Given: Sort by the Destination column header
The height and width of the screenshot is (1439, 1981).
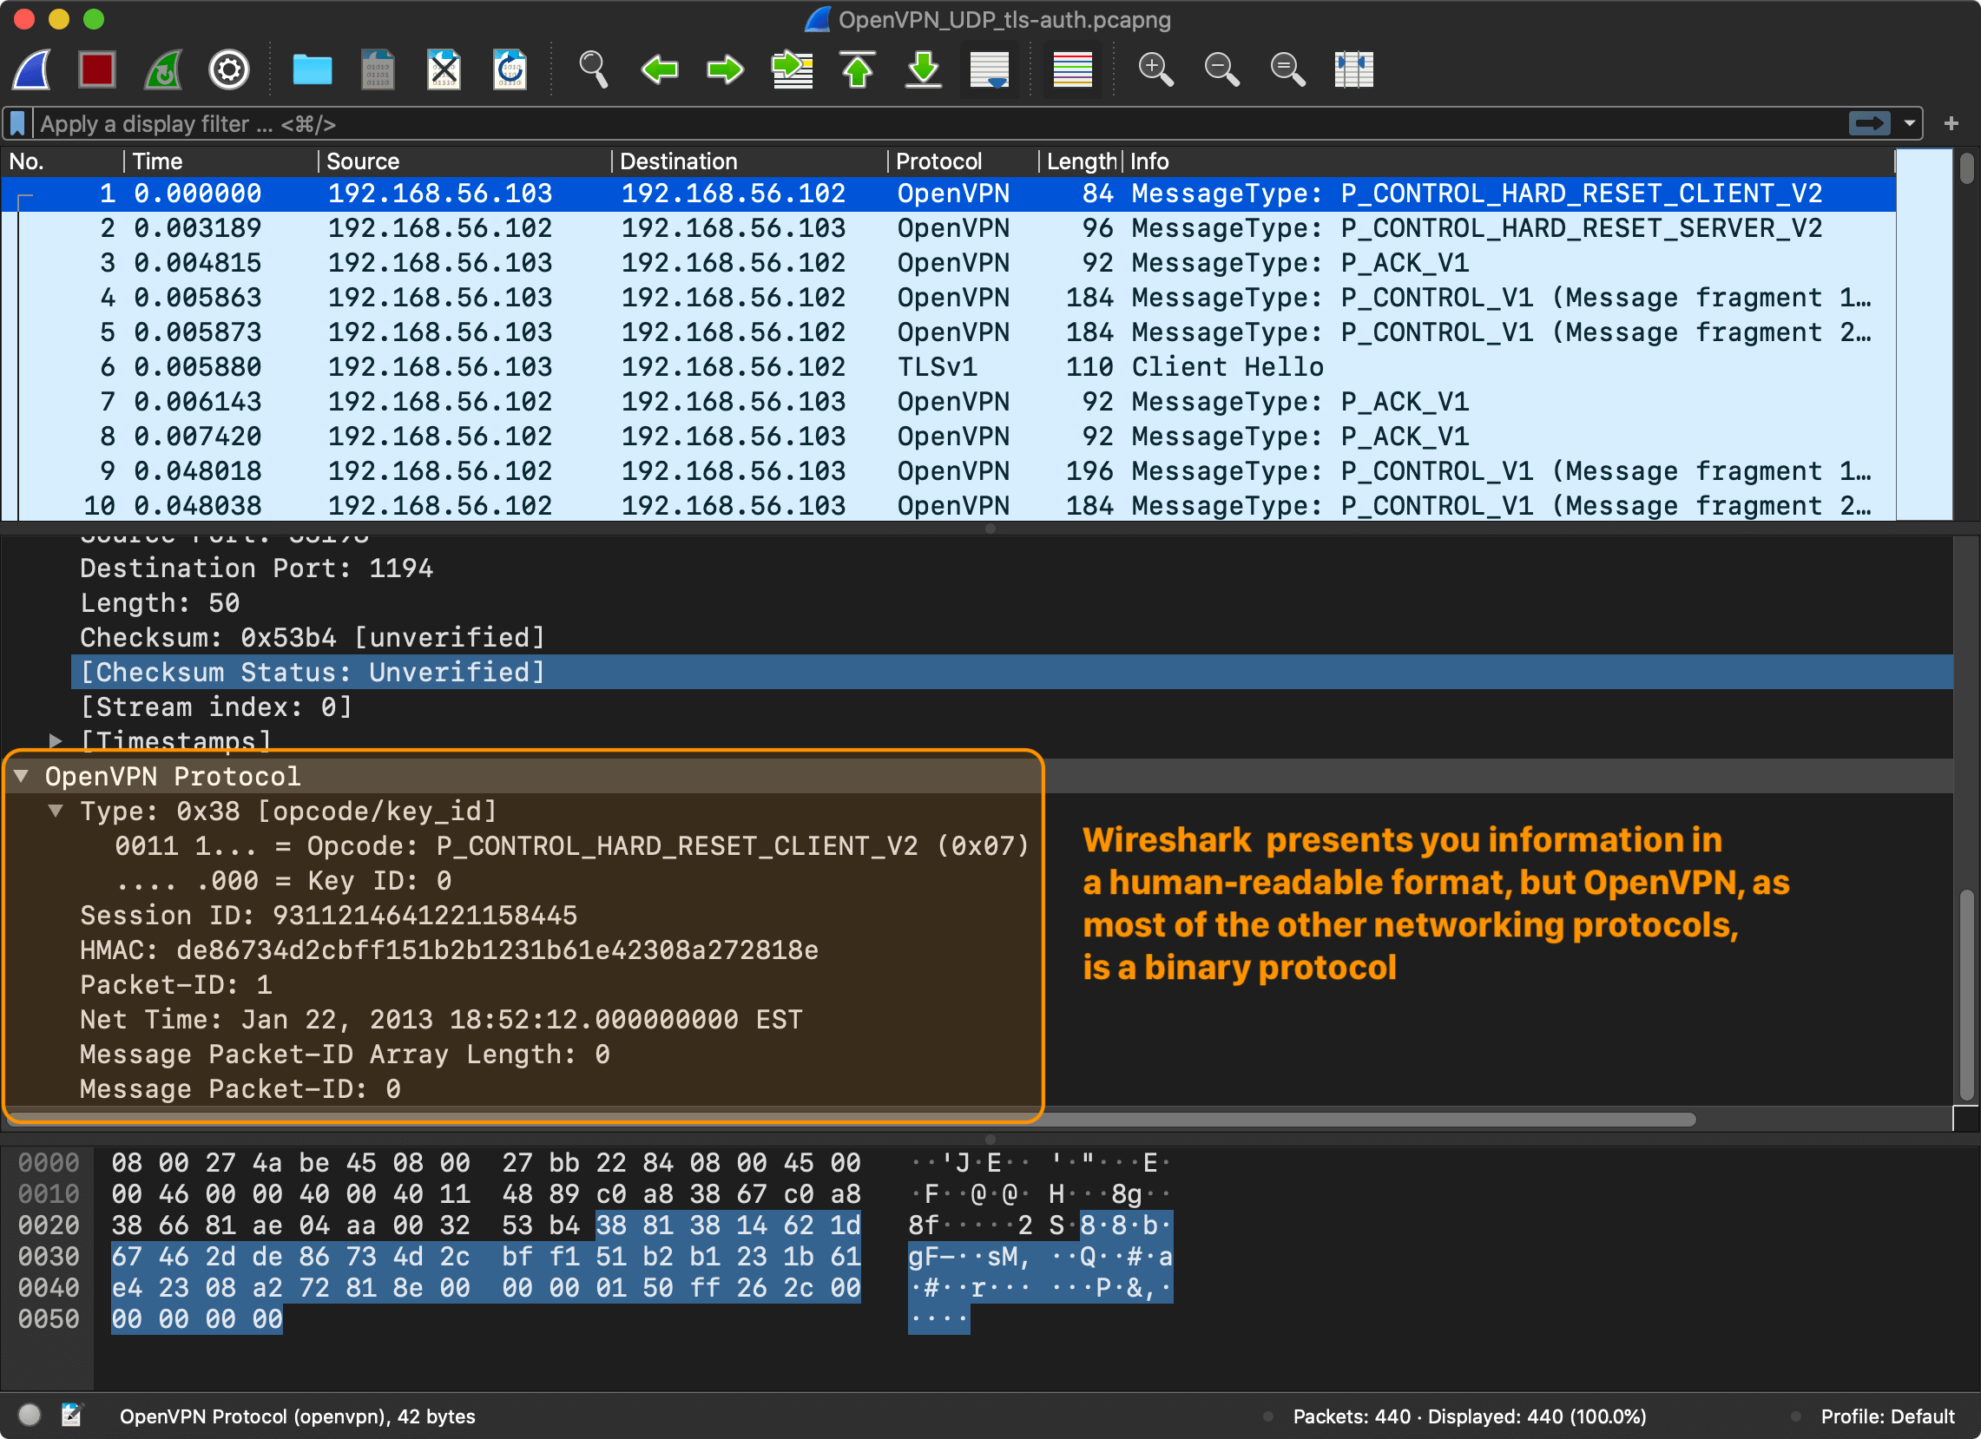Looking at the screenshot, I should 749,161.
